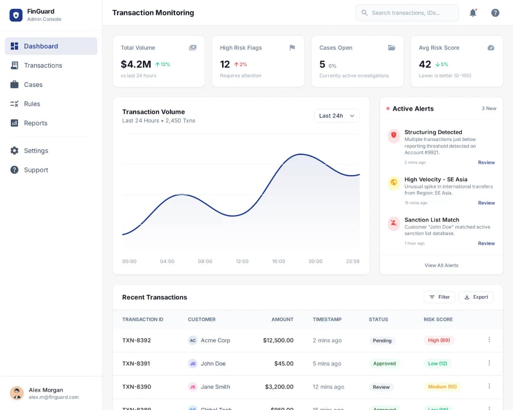
Task: Click the Rules sidebar icon
Action: [13, 103]
